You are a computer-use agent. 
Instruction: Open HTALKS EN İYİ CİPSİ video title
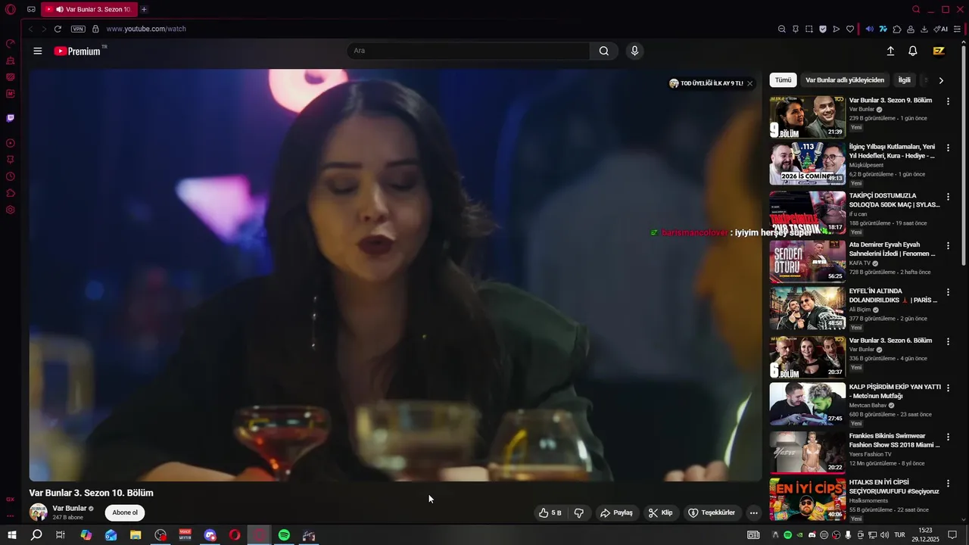894,486
